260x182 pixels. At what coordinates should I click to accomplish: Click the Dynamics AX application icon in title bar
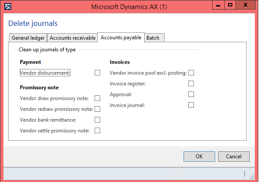coord(7,6)
